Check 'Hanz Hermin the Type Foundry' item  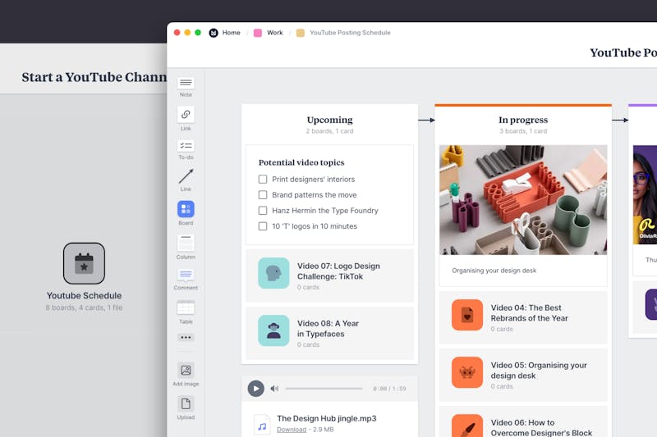[x=263, y=211]
